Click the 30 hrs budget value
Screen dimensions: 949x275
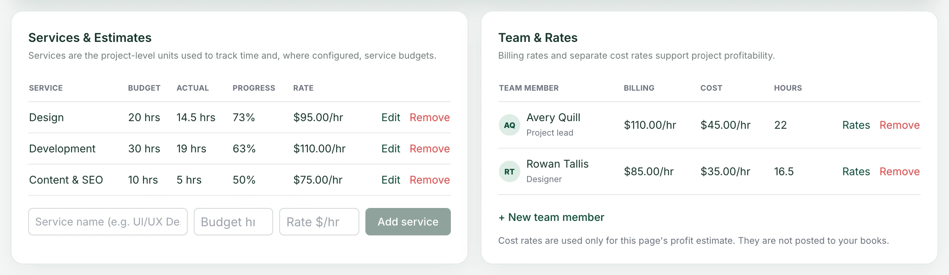pos(144,149)
